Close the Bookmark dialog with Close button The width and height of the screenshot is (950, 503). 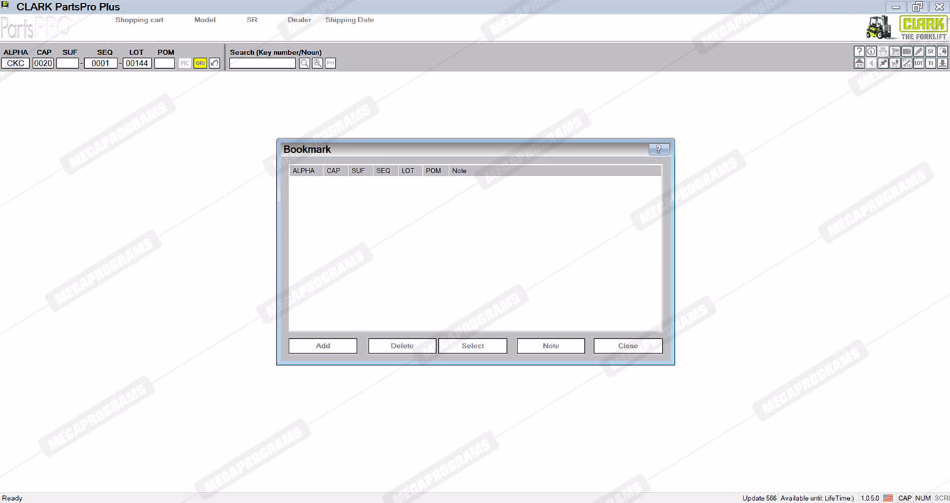pyautogui.click(x=628, y=346)
